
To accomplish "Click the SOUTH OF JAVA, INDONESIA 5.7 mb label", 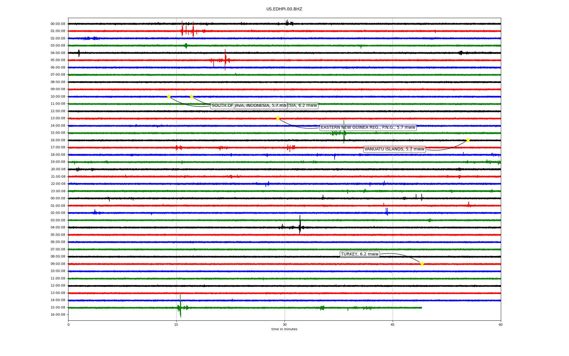I will coord(249,106).
